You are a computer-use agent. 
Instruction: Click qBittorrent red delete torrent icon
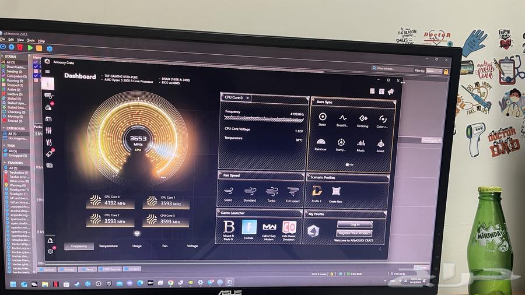pos(20,47)
